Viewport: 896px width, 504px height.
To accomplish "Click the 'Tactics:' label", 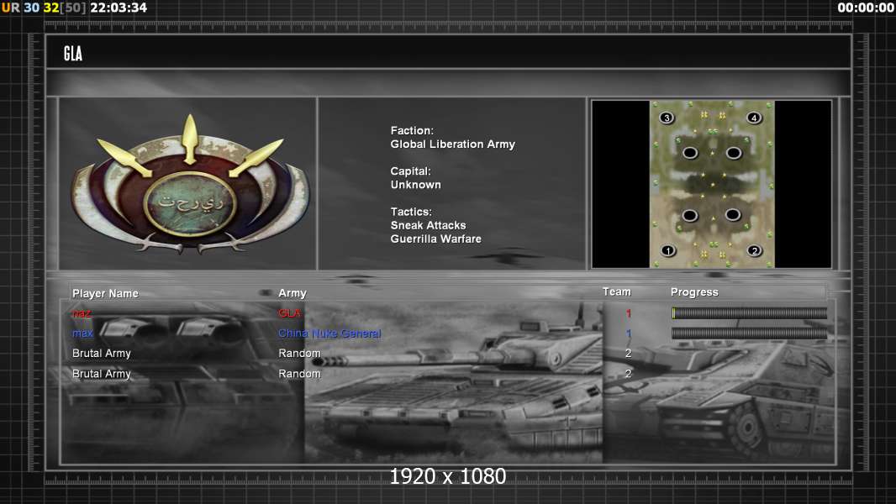I will coord(411,212).
